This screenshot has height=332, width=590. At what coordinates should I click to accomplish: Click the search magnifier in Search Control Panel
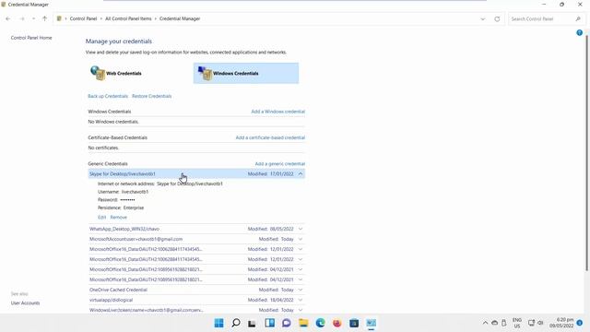point(578,18)
